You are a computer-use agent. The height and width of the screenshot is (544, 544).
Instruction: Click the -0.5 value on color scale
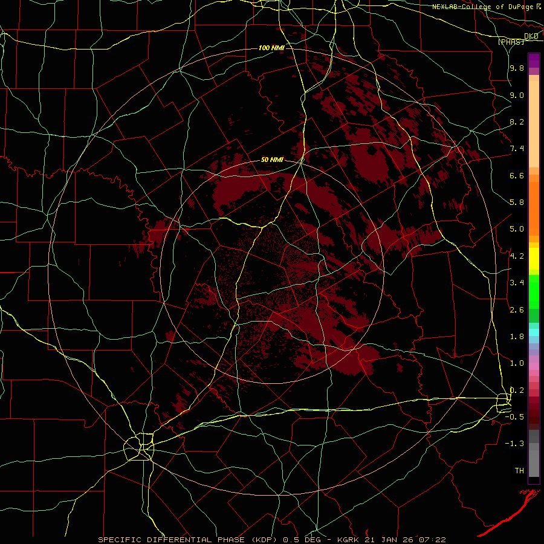514,417
